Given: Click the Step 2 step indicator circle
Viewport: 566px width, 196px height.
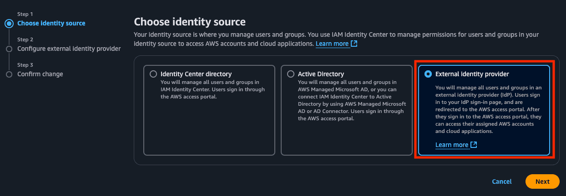Looking at the screenshot, I should coord(9,49).
